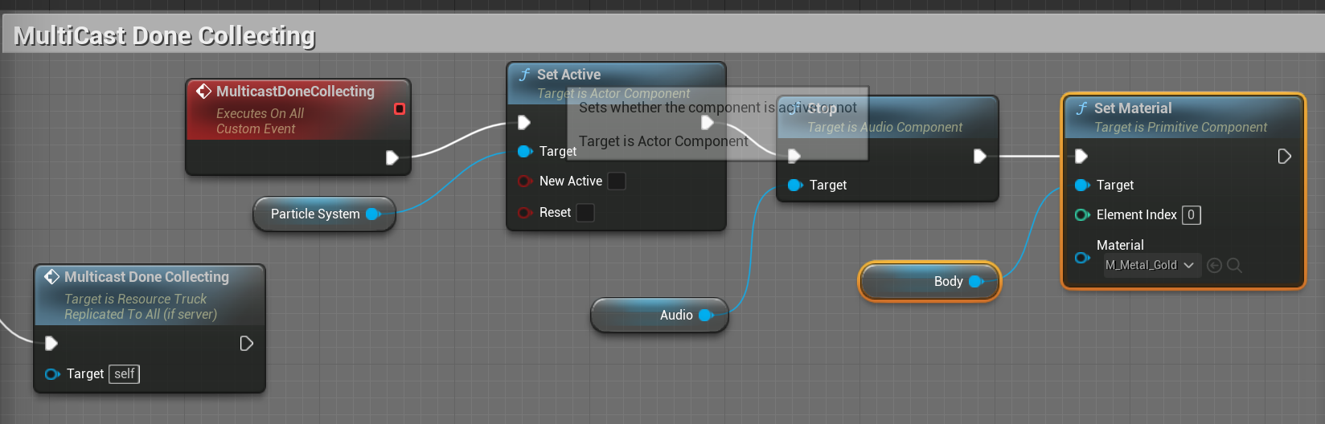Click the Body variable output pin
Image resolution: width=1325 pixels, height=424 pixels.
(976, 281)
